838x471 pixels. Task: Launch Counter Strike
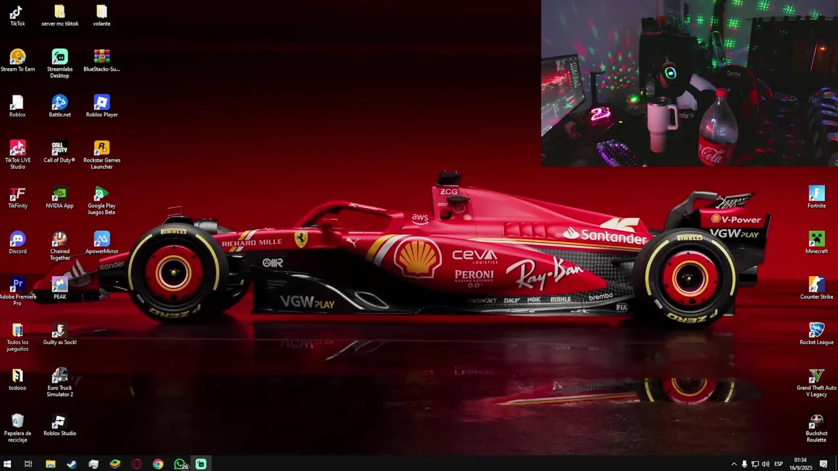pyautogui.click(x=816, y=288)
